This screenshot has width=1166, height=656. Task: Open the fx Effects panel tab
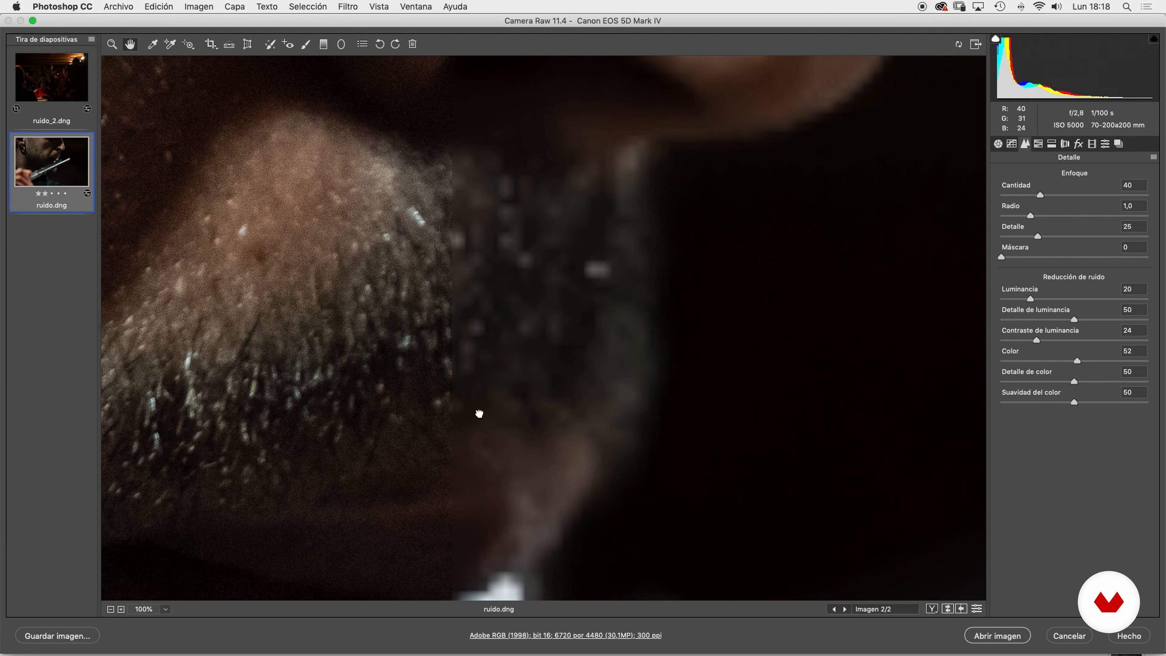pos(1078,144)
